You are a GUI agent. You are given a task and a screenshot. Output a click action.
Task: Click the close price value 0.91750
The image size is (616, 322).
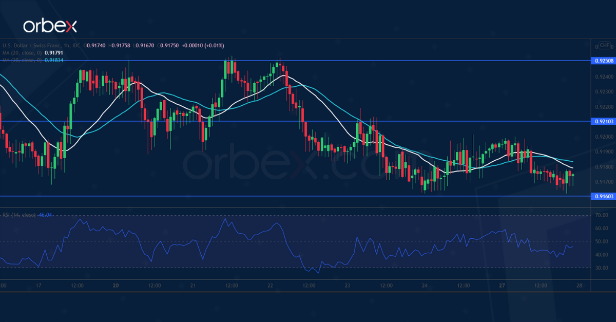pos(169,45)
